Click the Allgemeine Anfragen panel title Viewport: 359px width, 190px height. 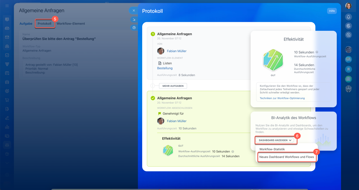42,11
